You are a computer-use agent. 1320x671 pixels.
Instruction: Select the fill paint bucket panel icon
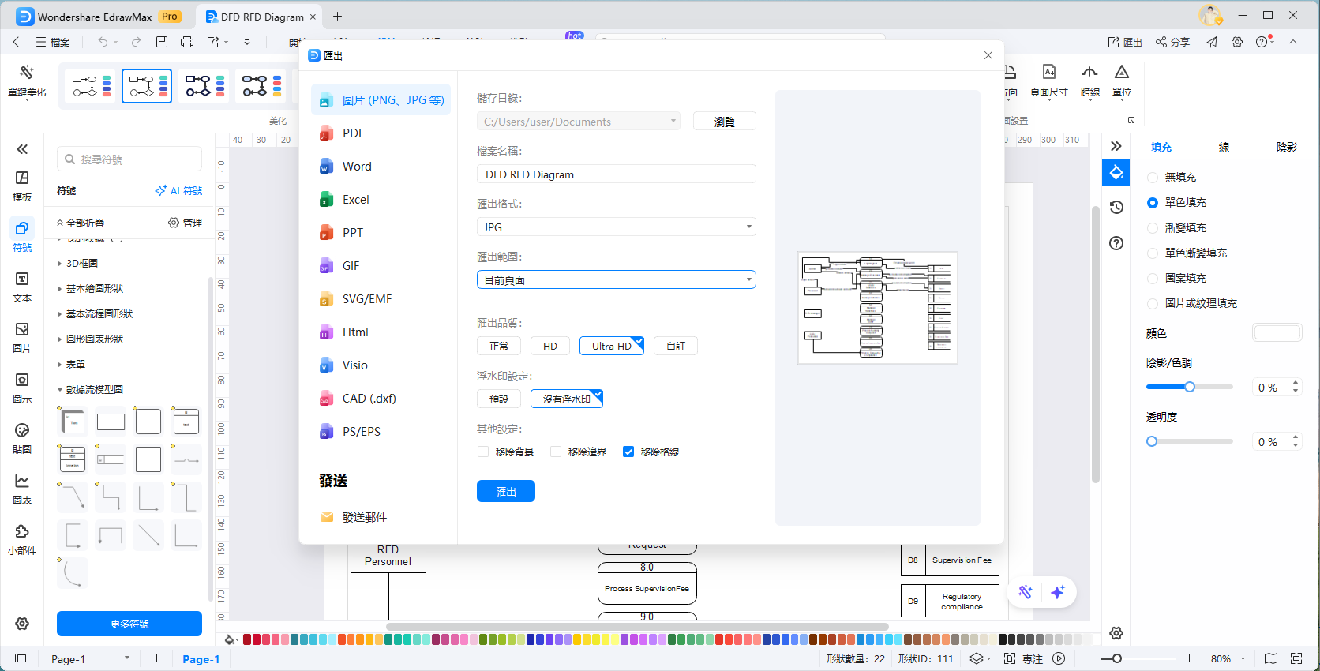click(1116, 172)
